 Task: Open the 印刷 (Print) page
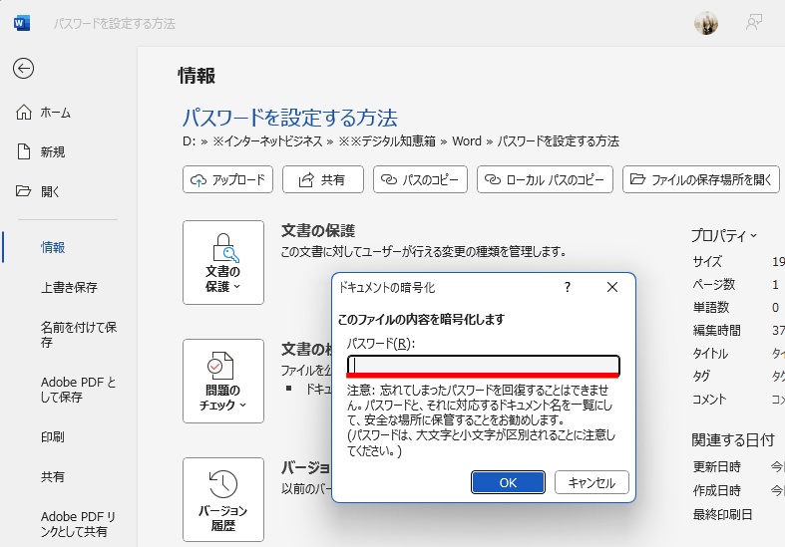[x=53, y=436]
